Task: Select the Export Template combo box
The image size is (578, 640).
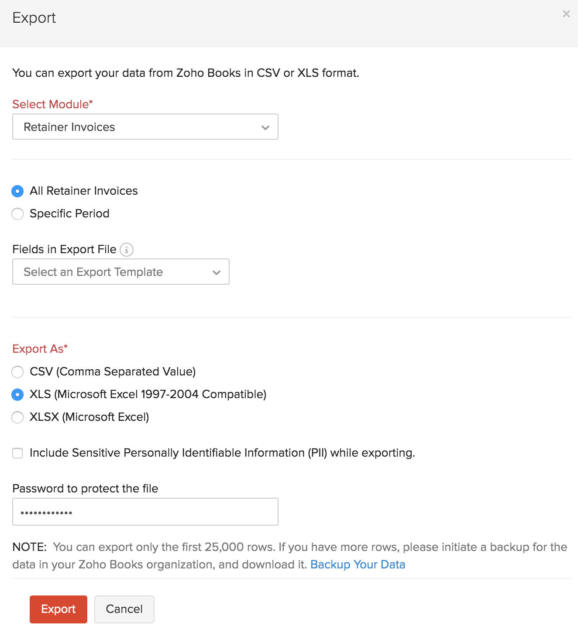Action: [120, 272]
